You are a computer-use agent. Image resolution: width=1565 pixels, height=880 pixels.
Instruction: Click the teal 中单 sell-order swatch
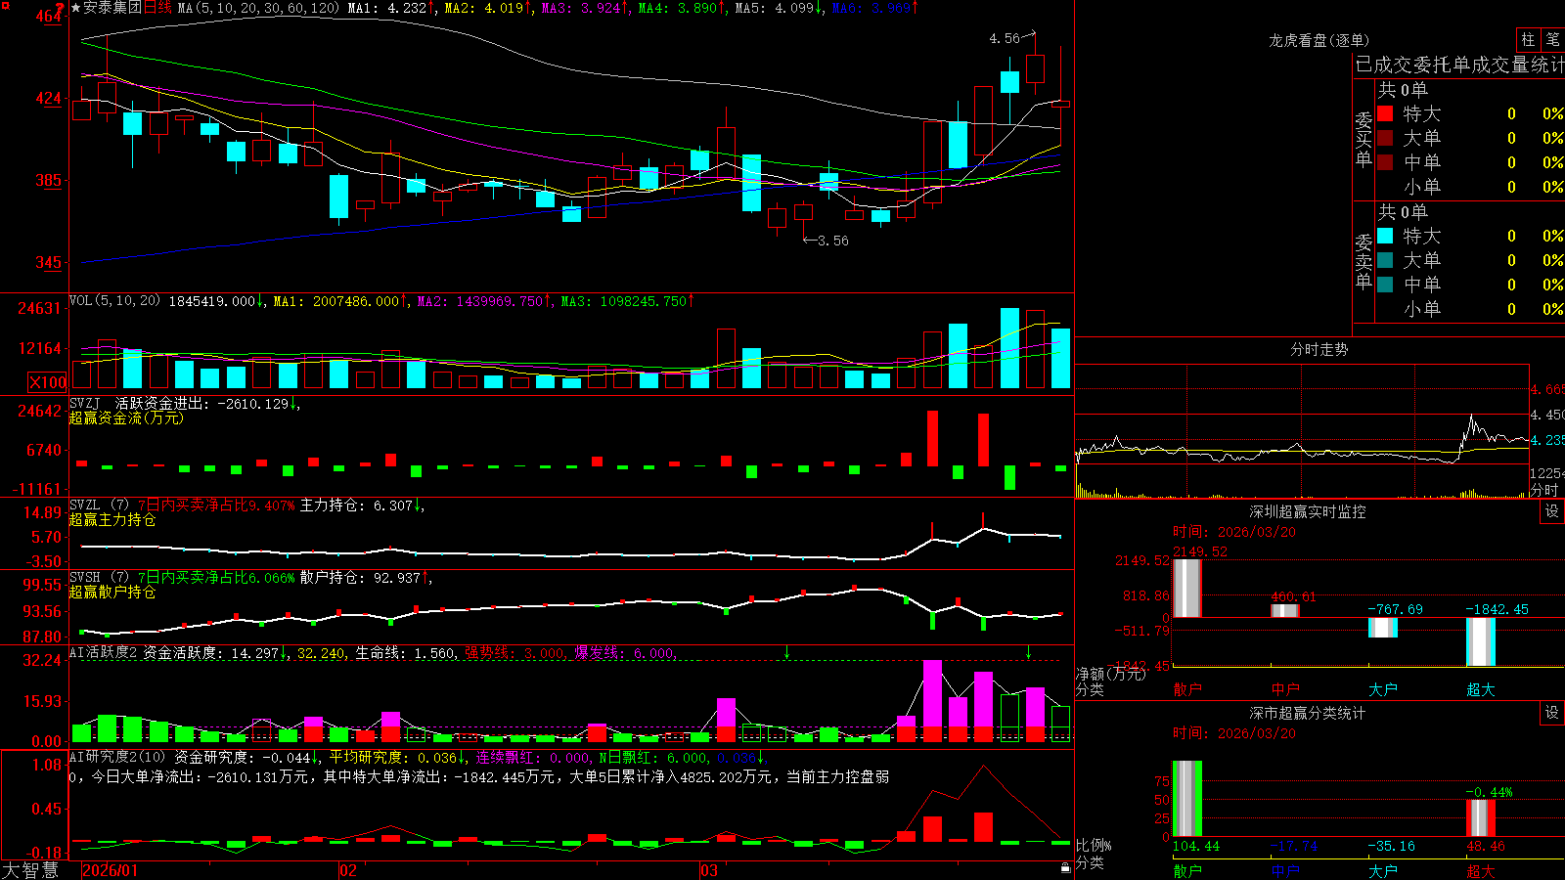tap(1385, 284)
